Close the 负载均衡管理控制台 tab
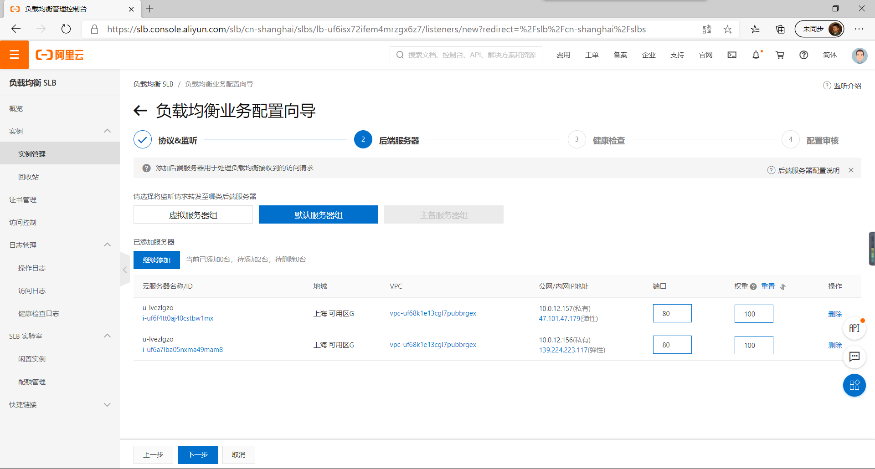 (x=131, y=9)
